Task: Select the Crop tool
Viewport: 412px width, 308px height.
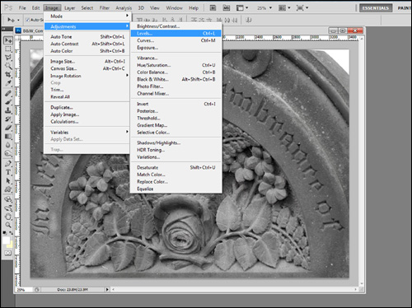Action: tap(8, 74)
